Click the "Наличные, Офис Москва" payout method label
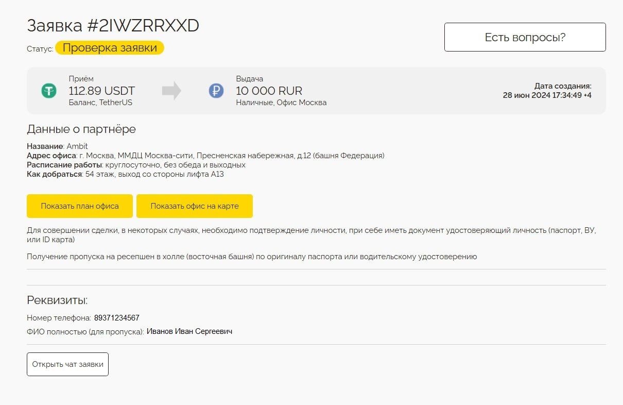The height and width of the screenshot is (405, 623). [281, 103]
